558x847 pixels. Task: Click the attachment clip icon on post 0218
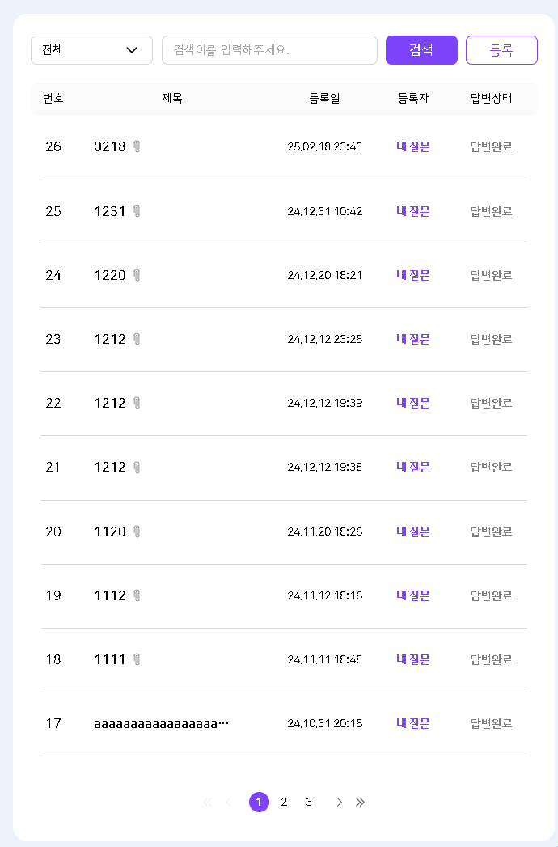click(137, 146)
